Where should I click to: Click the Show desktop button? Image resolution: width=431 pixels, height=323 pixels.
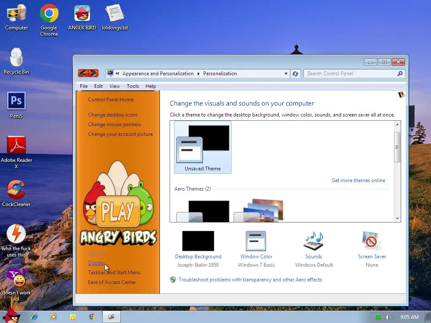[428, 317]
